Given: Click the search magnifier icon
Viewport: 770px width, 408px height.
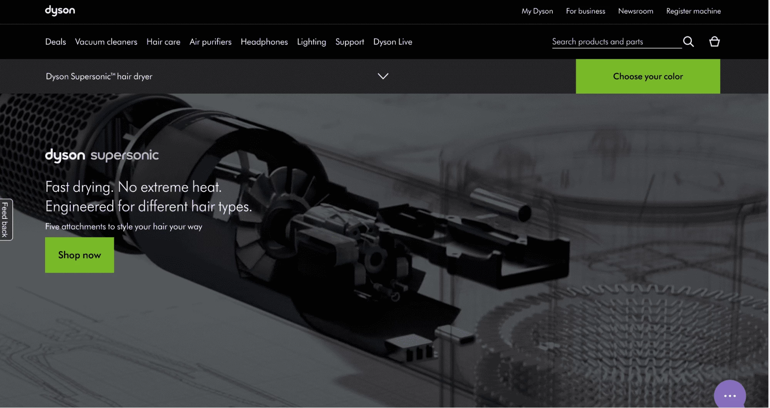Looking at the screenshot, I should pyautogui.click(x=688, y=42).
